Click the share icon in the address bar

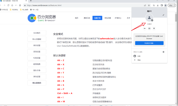[145, 5]
